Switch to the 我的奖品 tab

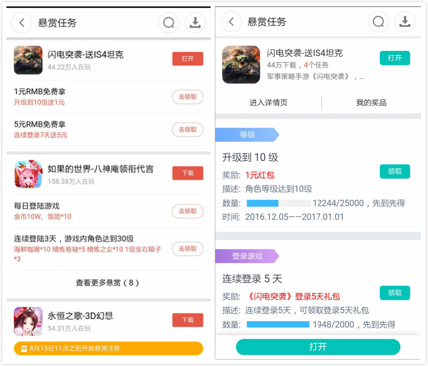click(371, 102)
